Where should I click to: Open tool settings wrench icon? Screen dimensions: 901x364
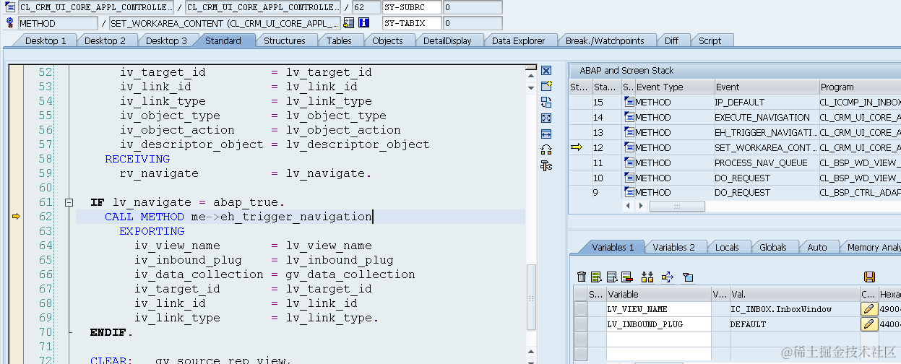[546, 165]
